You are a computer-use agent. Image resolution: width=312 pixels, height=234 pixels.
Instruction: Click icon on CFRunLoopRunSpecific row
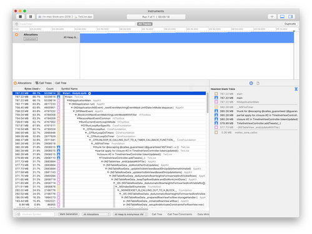pos(59,126)
